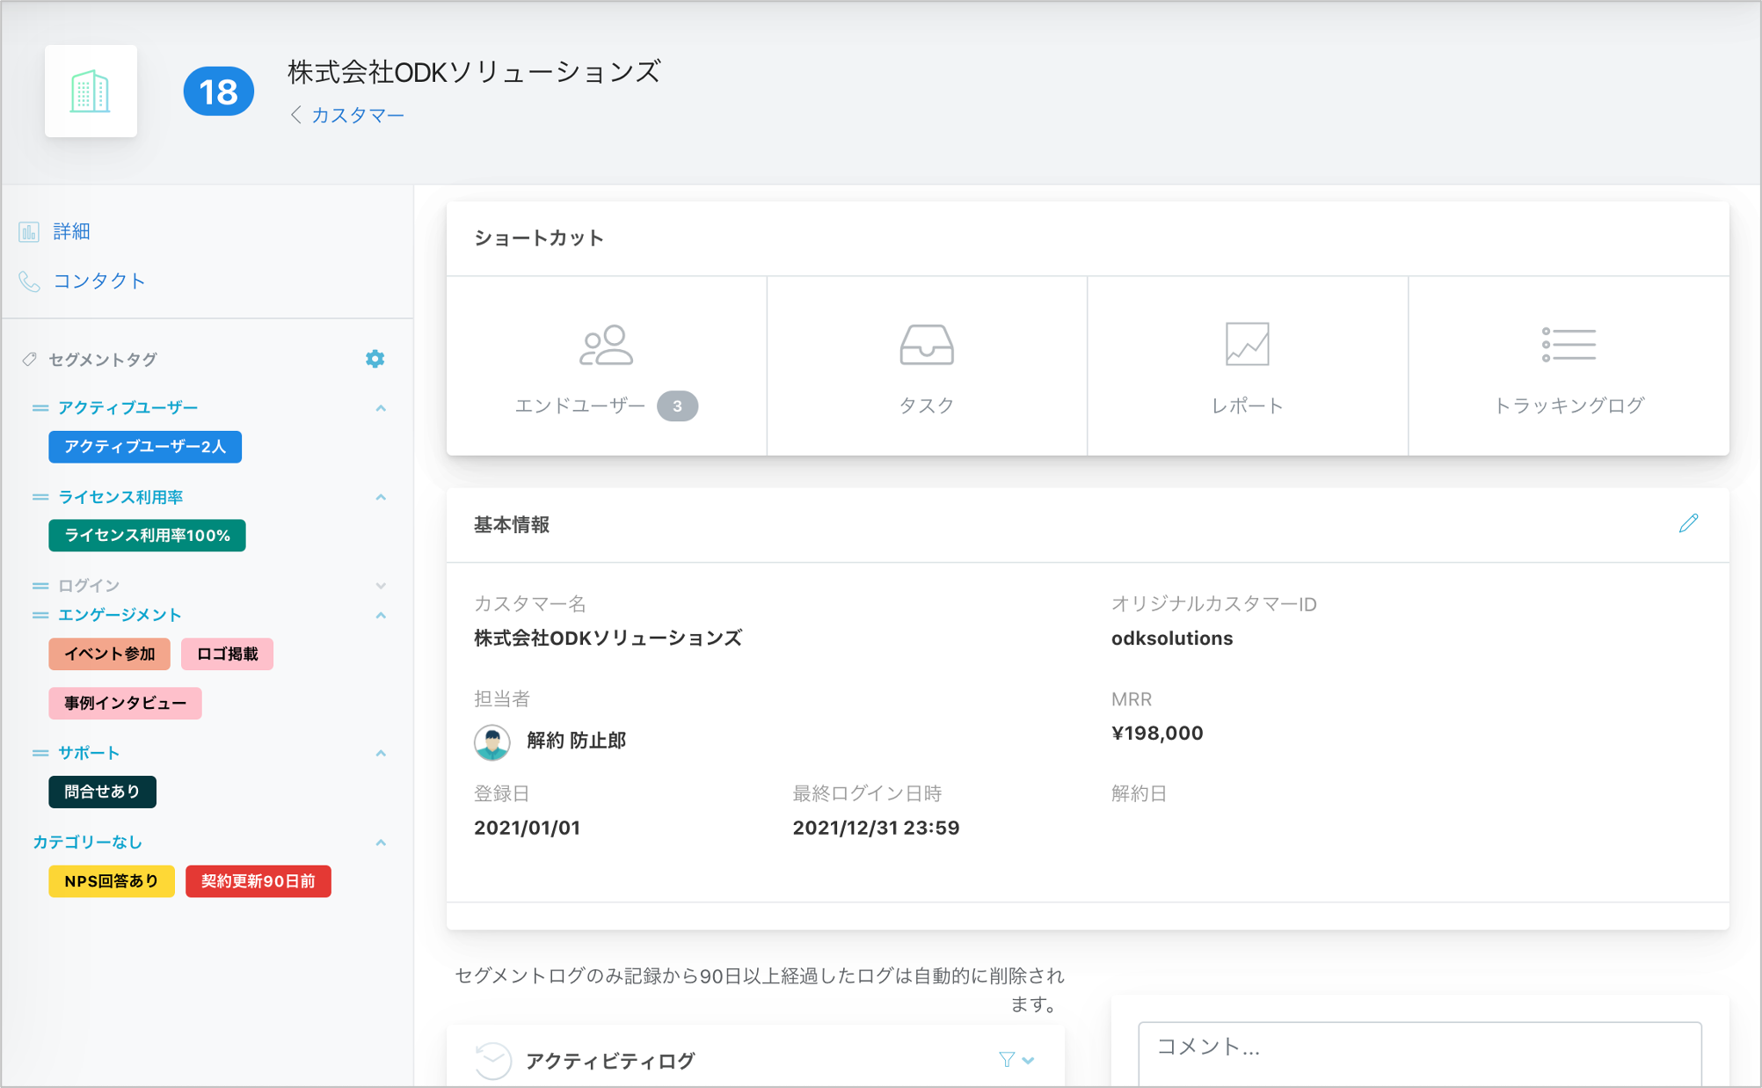
Task: Click into the コメント input field
Action: tap(1419, 1054)
